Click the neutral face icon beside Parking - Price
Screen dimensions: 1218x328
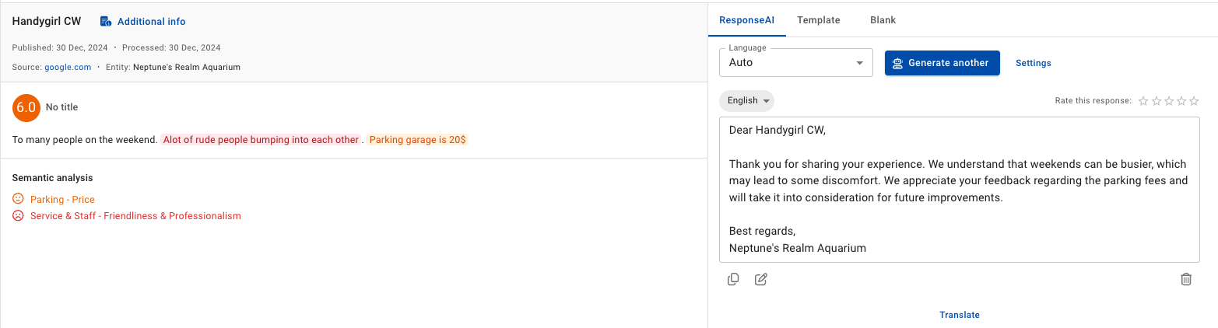pos(18,200)
